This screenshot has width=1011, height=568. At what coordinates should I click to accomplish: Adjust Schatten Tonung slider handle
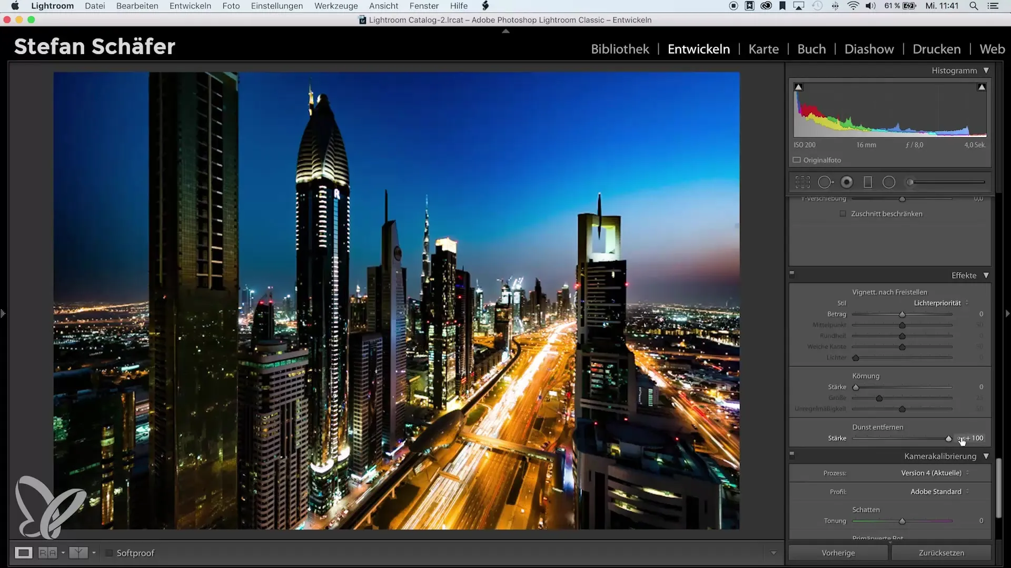[x=902, y=521]
